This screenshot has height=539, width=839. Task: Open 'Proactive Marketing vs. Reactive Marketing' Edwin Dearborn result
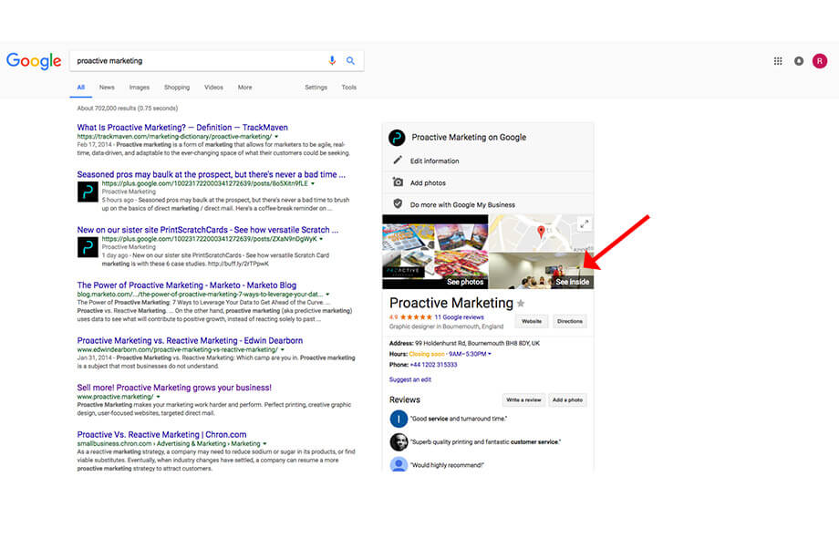190,340
